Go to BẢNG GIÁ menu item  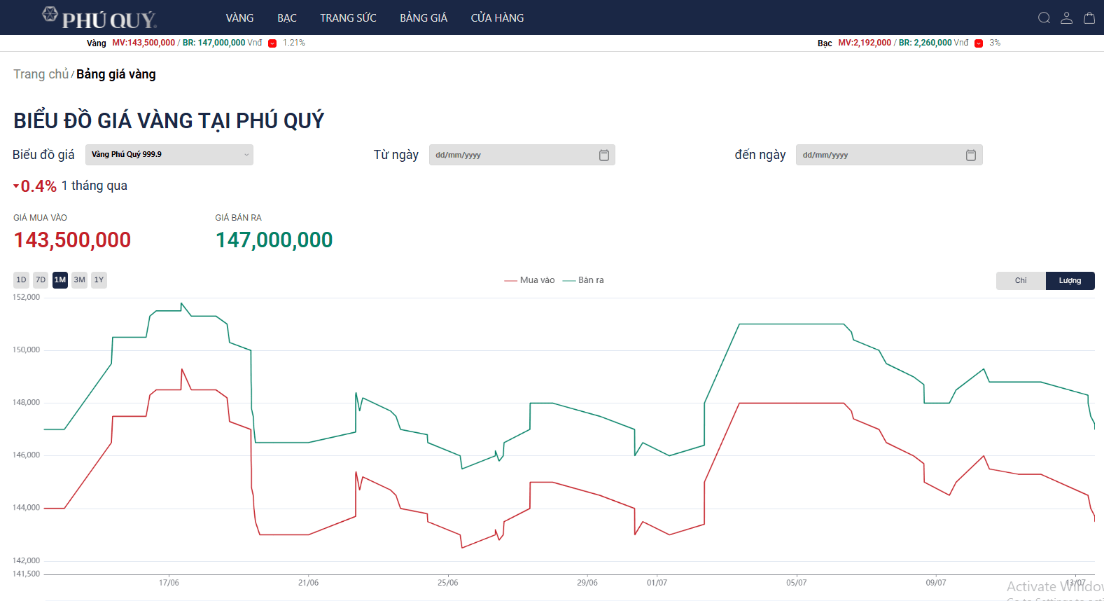424,18
